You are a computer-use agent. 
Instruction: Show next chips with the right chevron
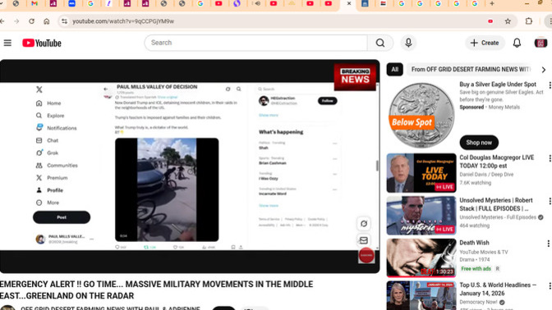point(544,70)
